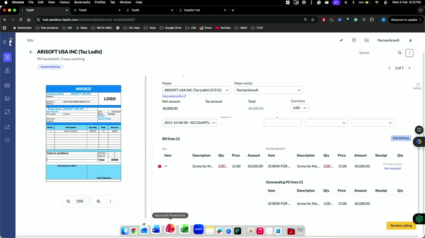Open the Payer entity dropdown PartnerArisoft
Image resolution: width=425 pixels, height=238 pixels.
268,90
